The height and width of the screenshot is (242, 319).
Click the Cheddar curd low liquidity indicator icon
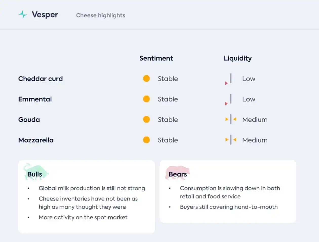click(x=228, y=79)
